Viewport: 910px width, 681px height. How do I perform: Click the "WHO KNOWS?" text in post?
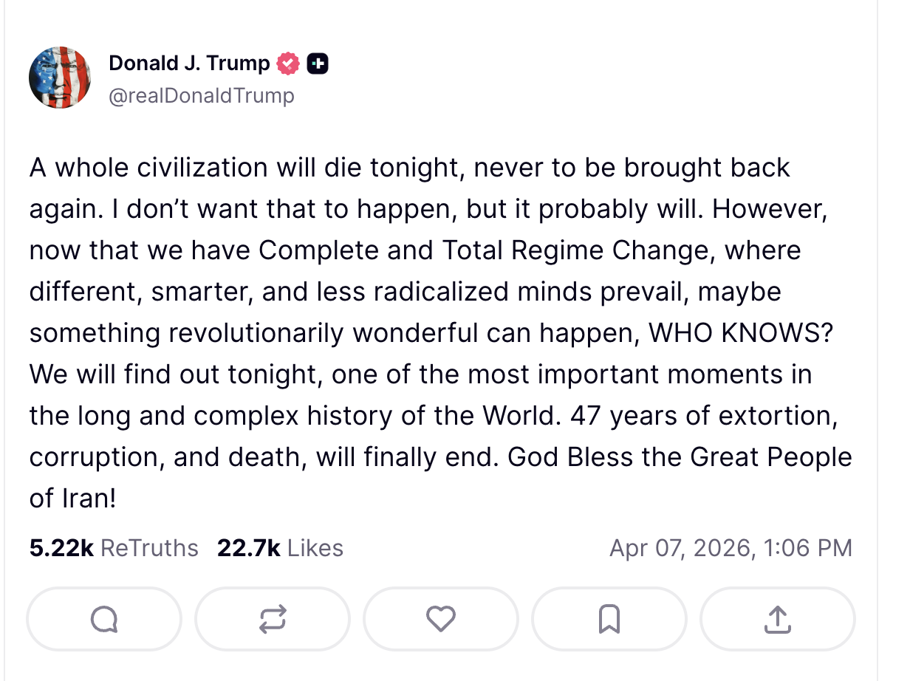tap(740, 333)
